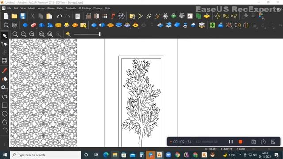This screenshot has height=159, width=283.
Task: Open the Bitmap menu
Action: pos(51,8)
